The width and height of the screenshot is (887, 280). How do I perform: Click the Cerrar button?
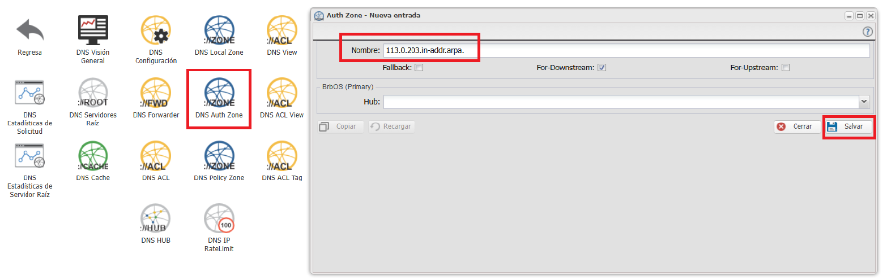click(x=796, y=127)
